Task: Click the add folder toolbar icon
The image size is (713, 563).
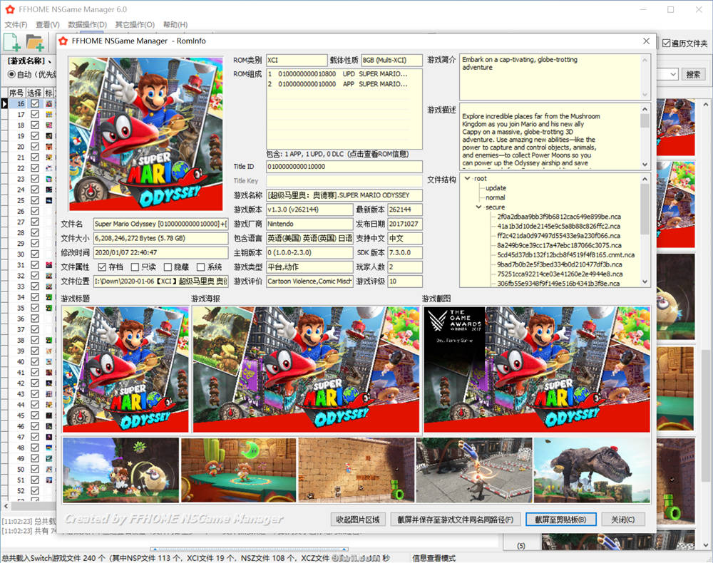Action: tap(34, 42)
